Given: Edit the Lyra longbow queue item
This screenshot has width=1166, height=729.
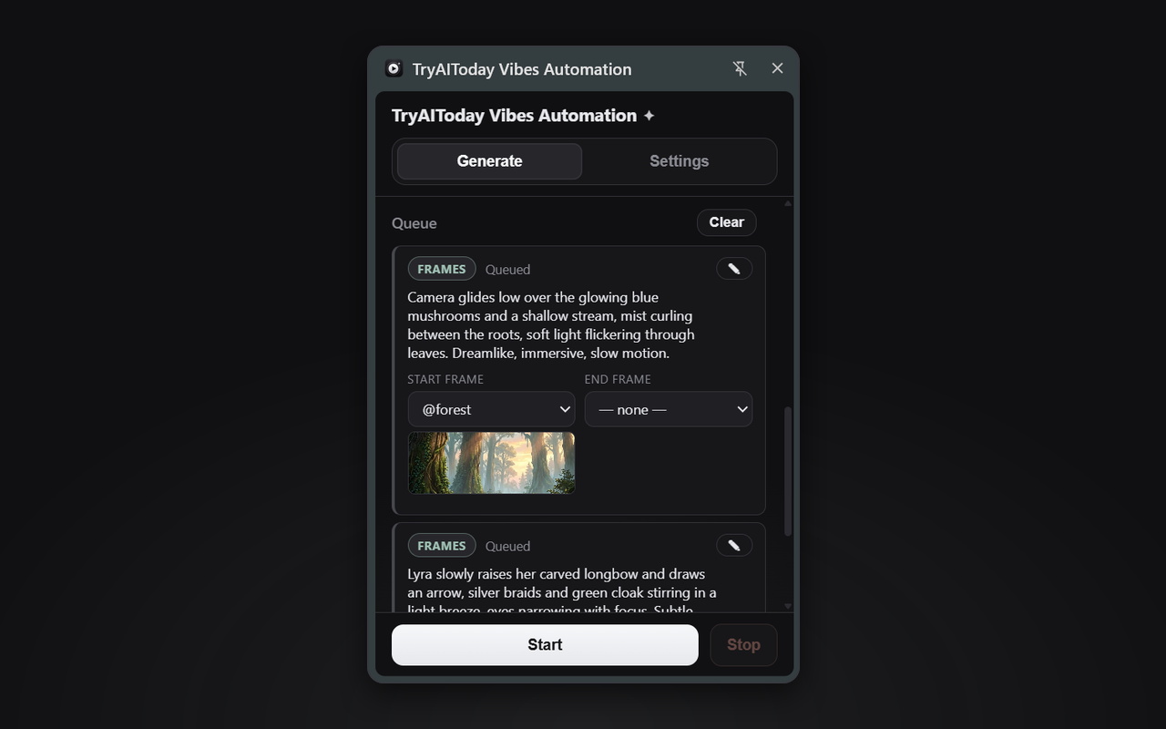Looking at the screenshot, I should tap(734, 546).
